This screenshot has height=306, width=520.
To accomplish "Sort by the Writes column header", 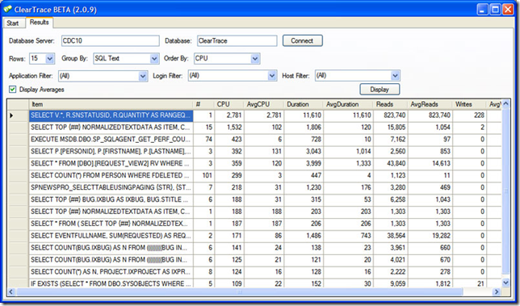I will (x=470, y=104).
